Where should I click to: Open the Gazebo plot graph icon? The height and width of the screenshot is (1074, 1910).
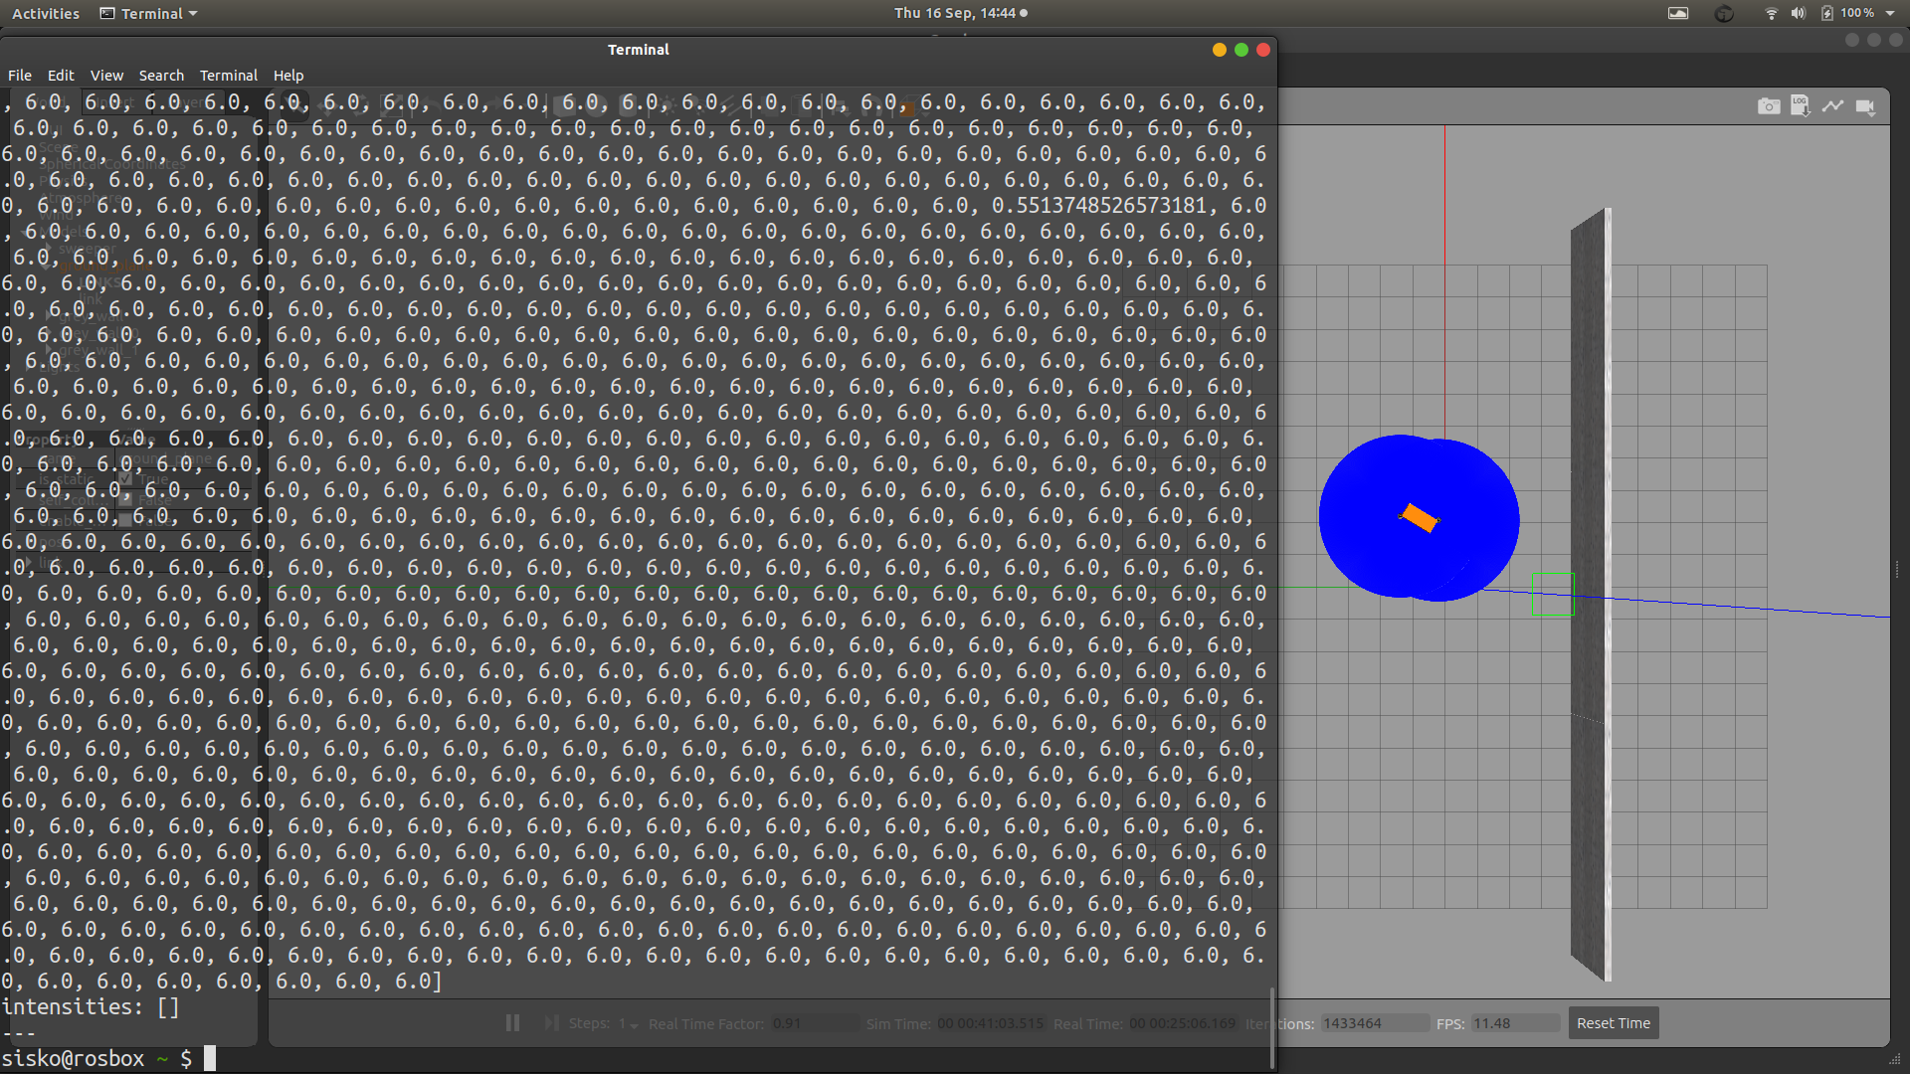(1832, 105)
